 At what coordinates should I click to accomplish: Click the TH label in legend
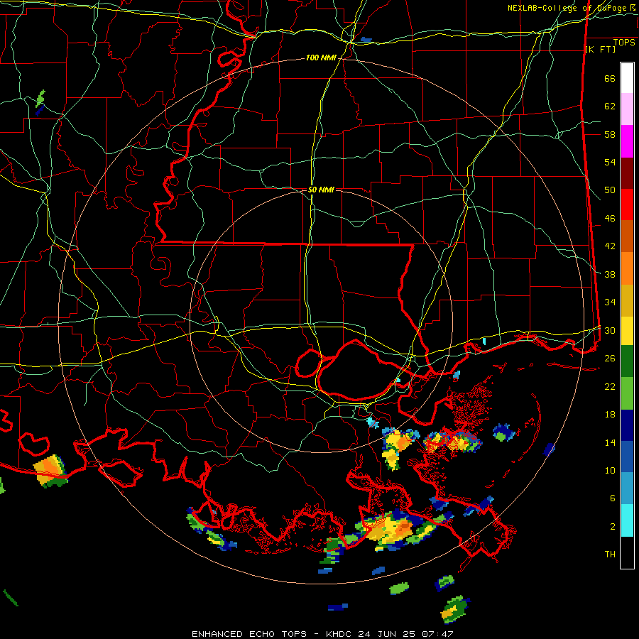(x=610, y=555)
